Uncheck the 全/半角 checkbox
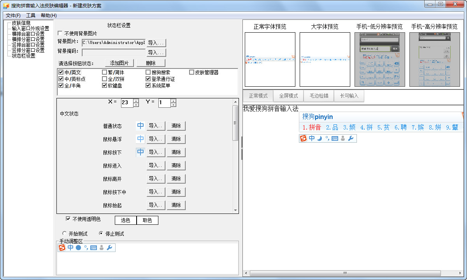Screen dimensions: 467x280 coord(61,86)
